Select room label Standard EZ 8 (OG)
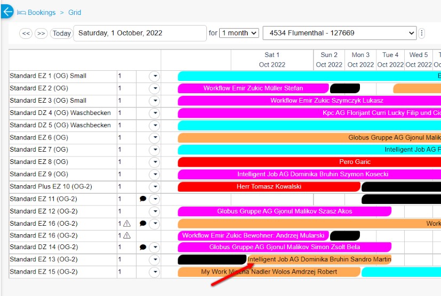Screen dimensions: 441x296 click(x=39, y=162)
